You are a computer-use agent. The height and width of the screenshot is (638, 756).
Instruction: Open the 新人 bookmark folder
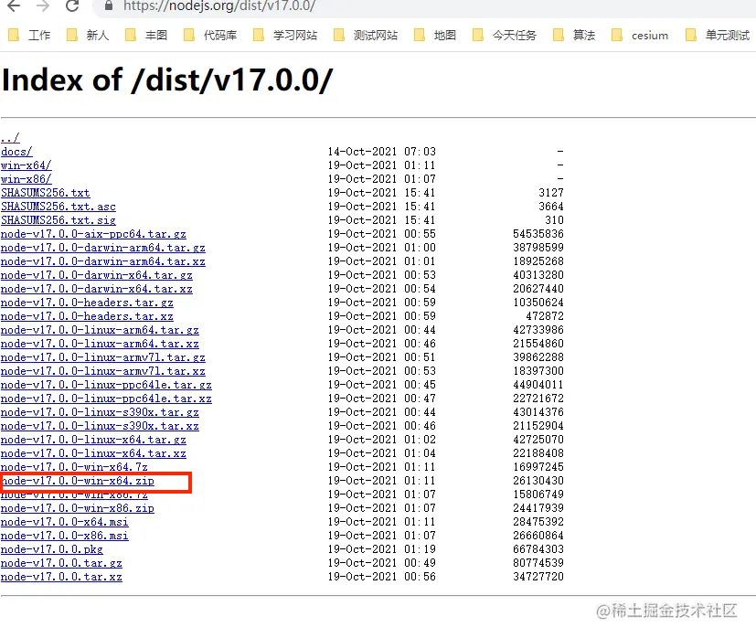tap(88, 36)
